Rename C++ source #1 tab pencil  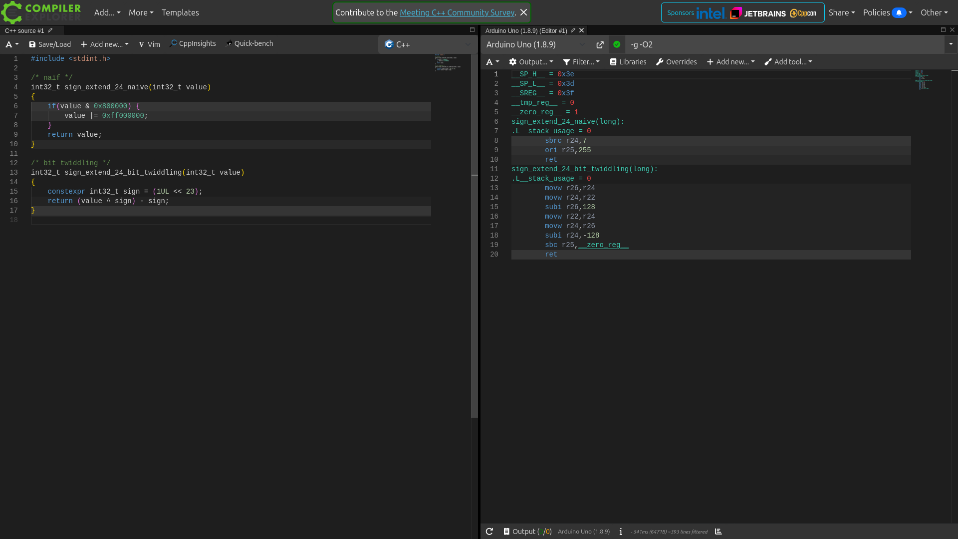(50, 30)
